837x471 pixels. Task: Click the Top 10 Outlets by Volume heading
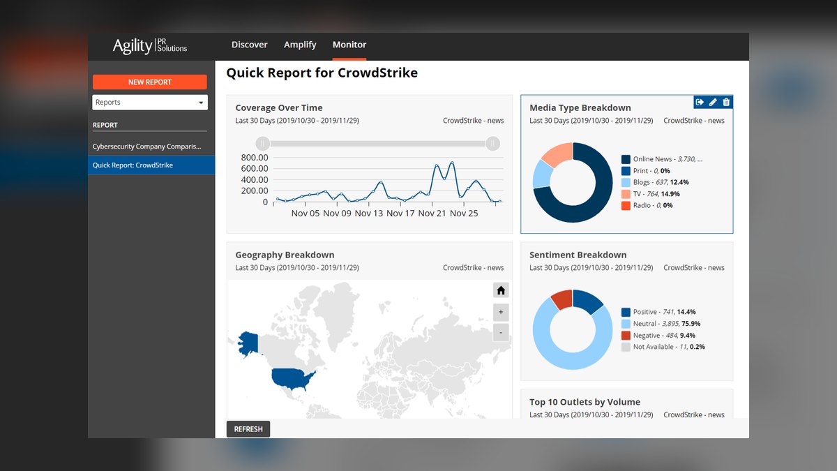(x=585, y=402)
